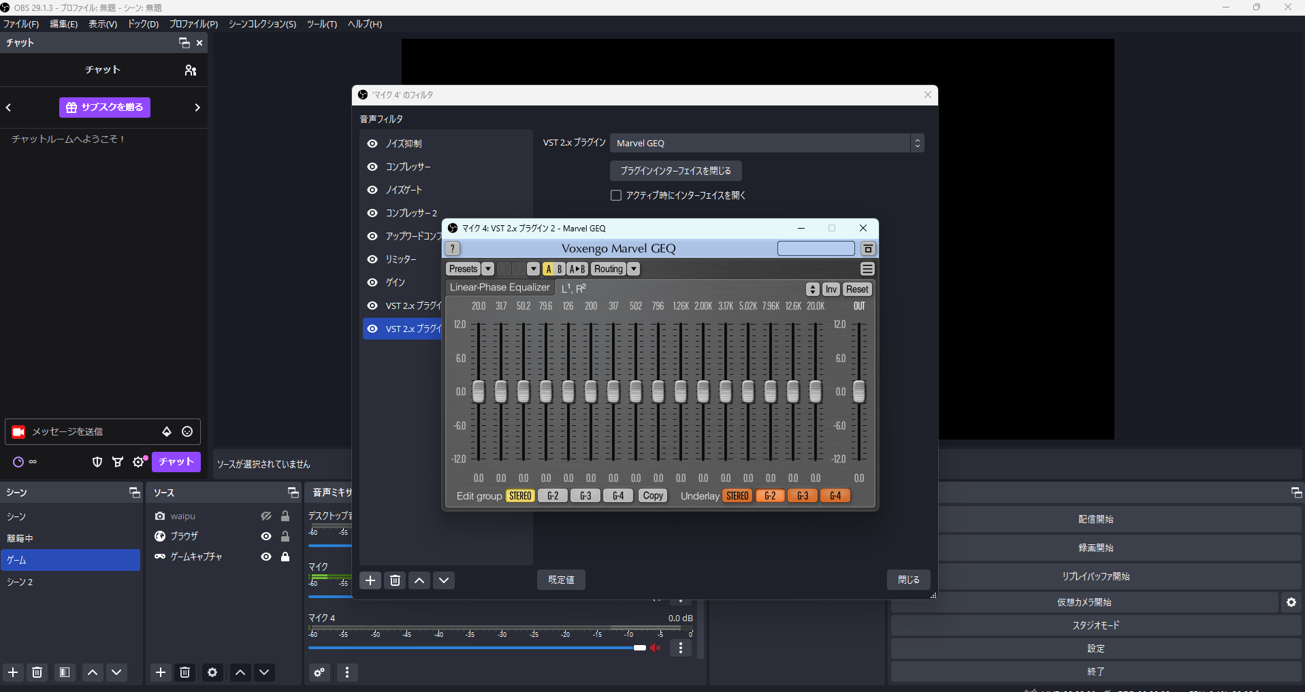
Task: Open advanced audio properties gears icon
Action: [x=319, y=672]
